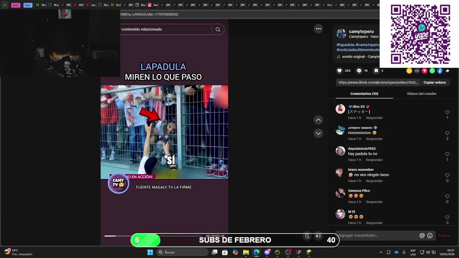The height and width of the screenshot is (258, 459).
Task: Click the video player control left of speaker icon
Action: pyautogui.click(x=307, y=236)
